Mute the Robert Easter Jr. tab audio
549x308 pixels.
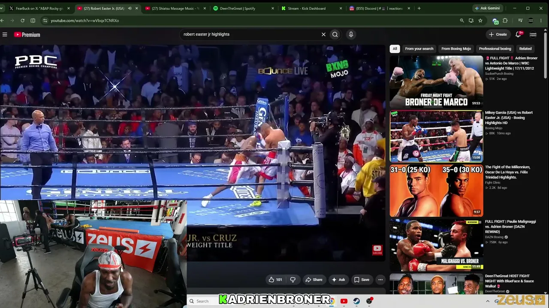(130, 8)
